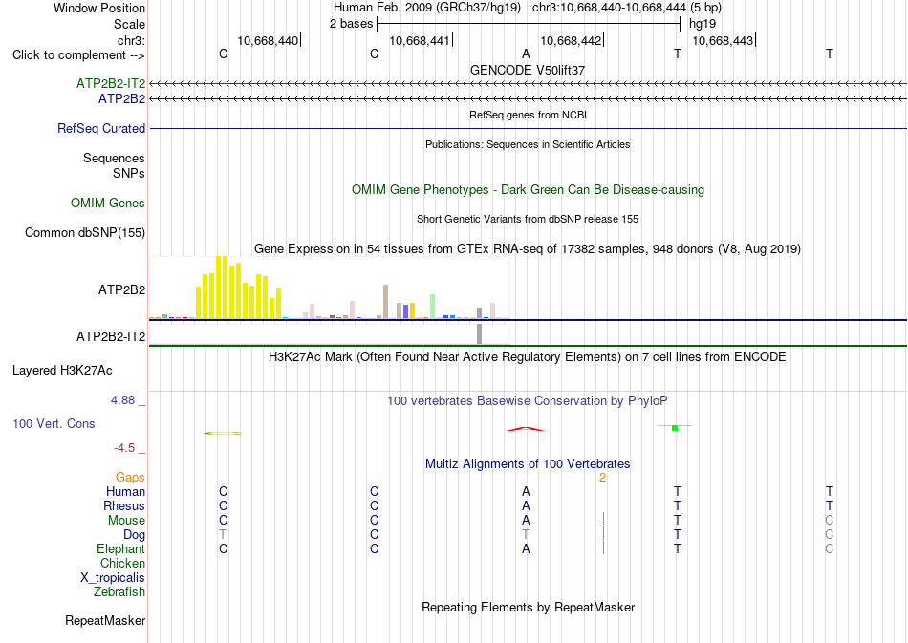Click Short Genetic Variants from dbSNP title
Screen dimensions: 908x643
tap(528, 220)
